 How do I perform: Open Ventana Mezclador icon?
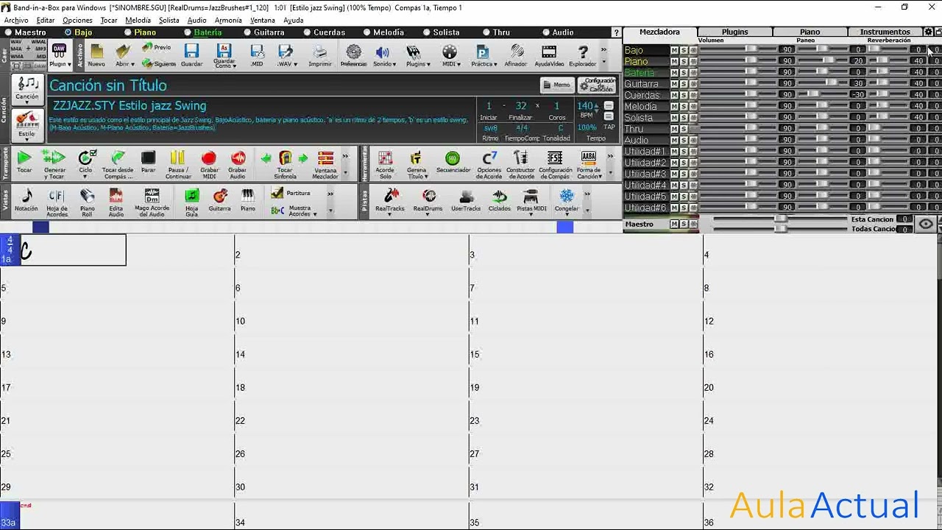[325, 163]
